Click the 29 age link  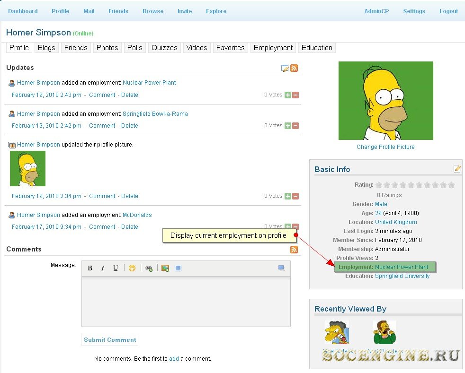378,213
